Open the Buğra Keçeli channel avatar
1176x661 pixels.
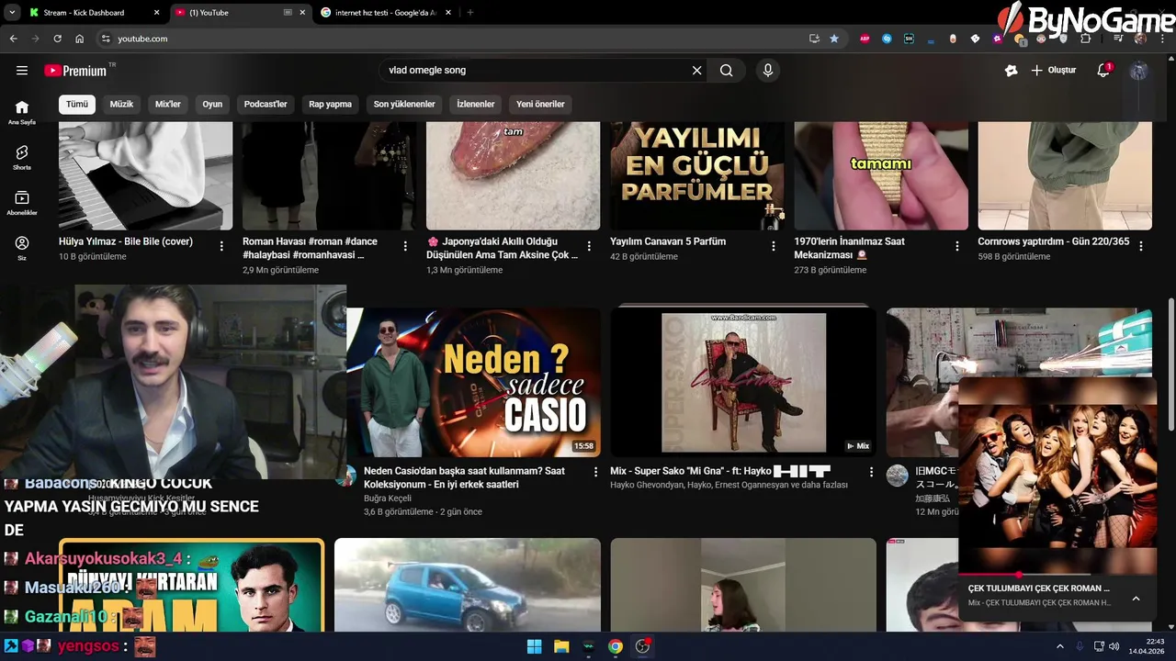coord(345,476)
